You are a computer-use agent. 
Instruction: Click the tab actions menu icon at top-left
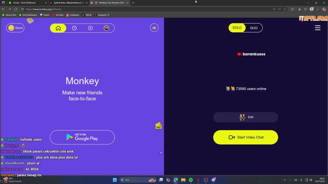(3, 3)
